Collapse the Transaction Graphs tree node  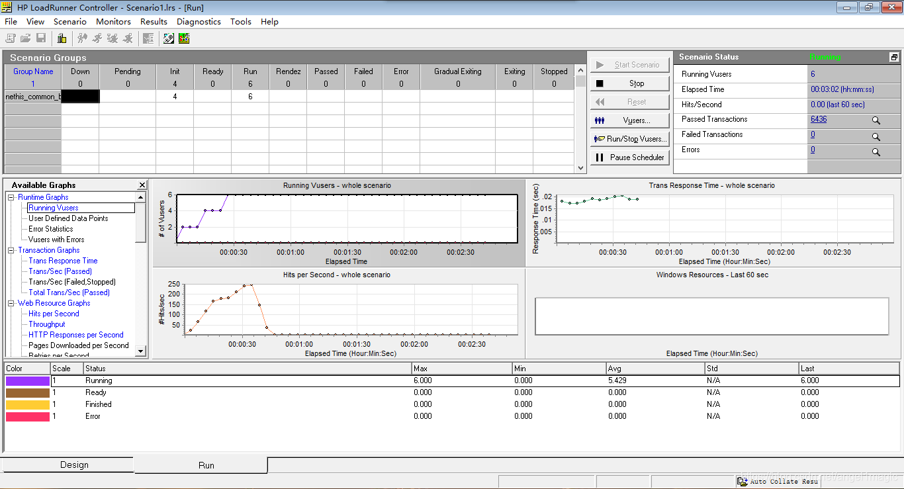point(11,250)
